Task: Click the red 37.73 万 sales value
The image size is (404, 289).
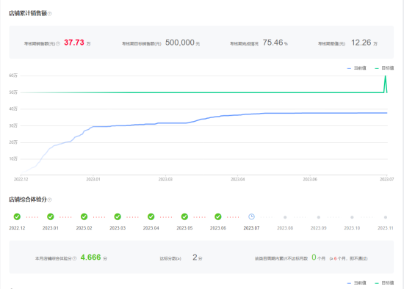Action: coord(77,43)
